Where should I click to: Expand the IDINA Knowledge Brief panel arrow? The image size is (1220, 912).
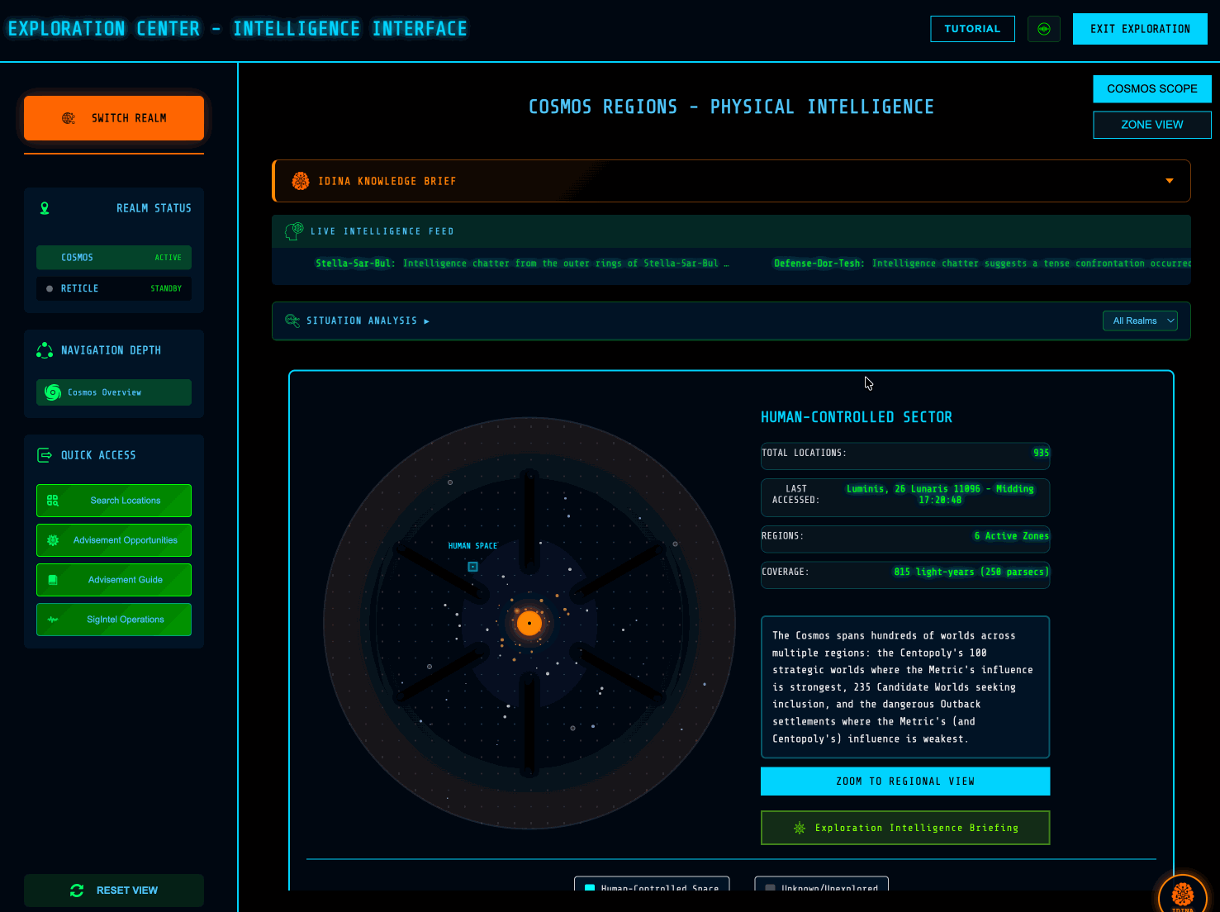click(1169, 181)
